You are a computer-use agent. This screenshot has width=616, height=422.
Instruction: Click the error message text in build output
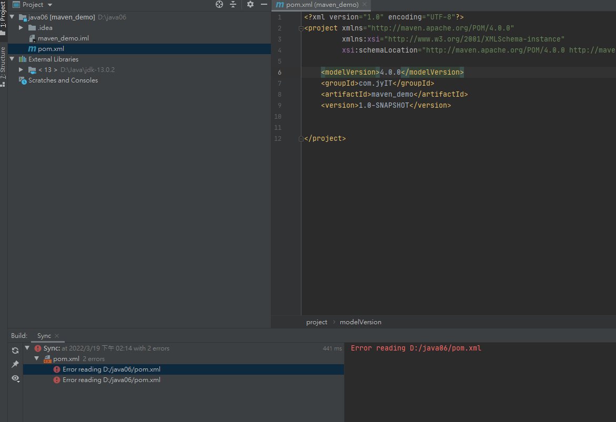(416, 348)
